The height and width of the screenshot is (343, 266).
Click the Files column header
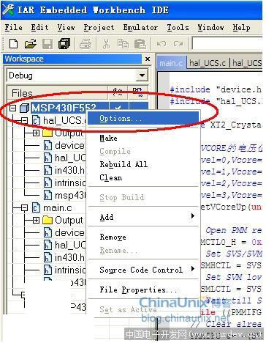click(57, 92)
